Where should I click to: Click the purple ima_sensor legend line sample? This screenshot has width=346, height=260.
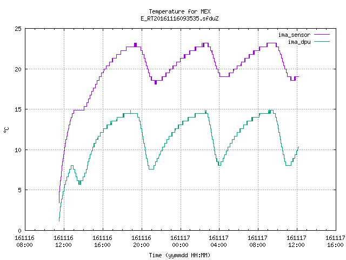click(x=322, y=35)
